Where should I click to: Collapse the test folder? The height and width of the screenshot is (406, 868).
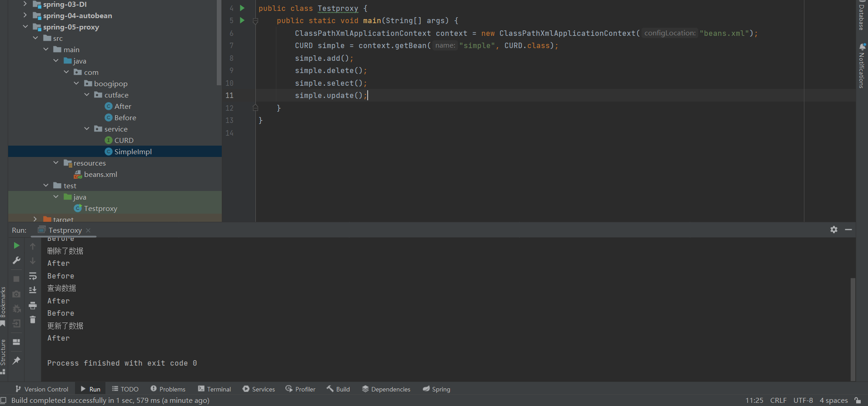(46, 186)
